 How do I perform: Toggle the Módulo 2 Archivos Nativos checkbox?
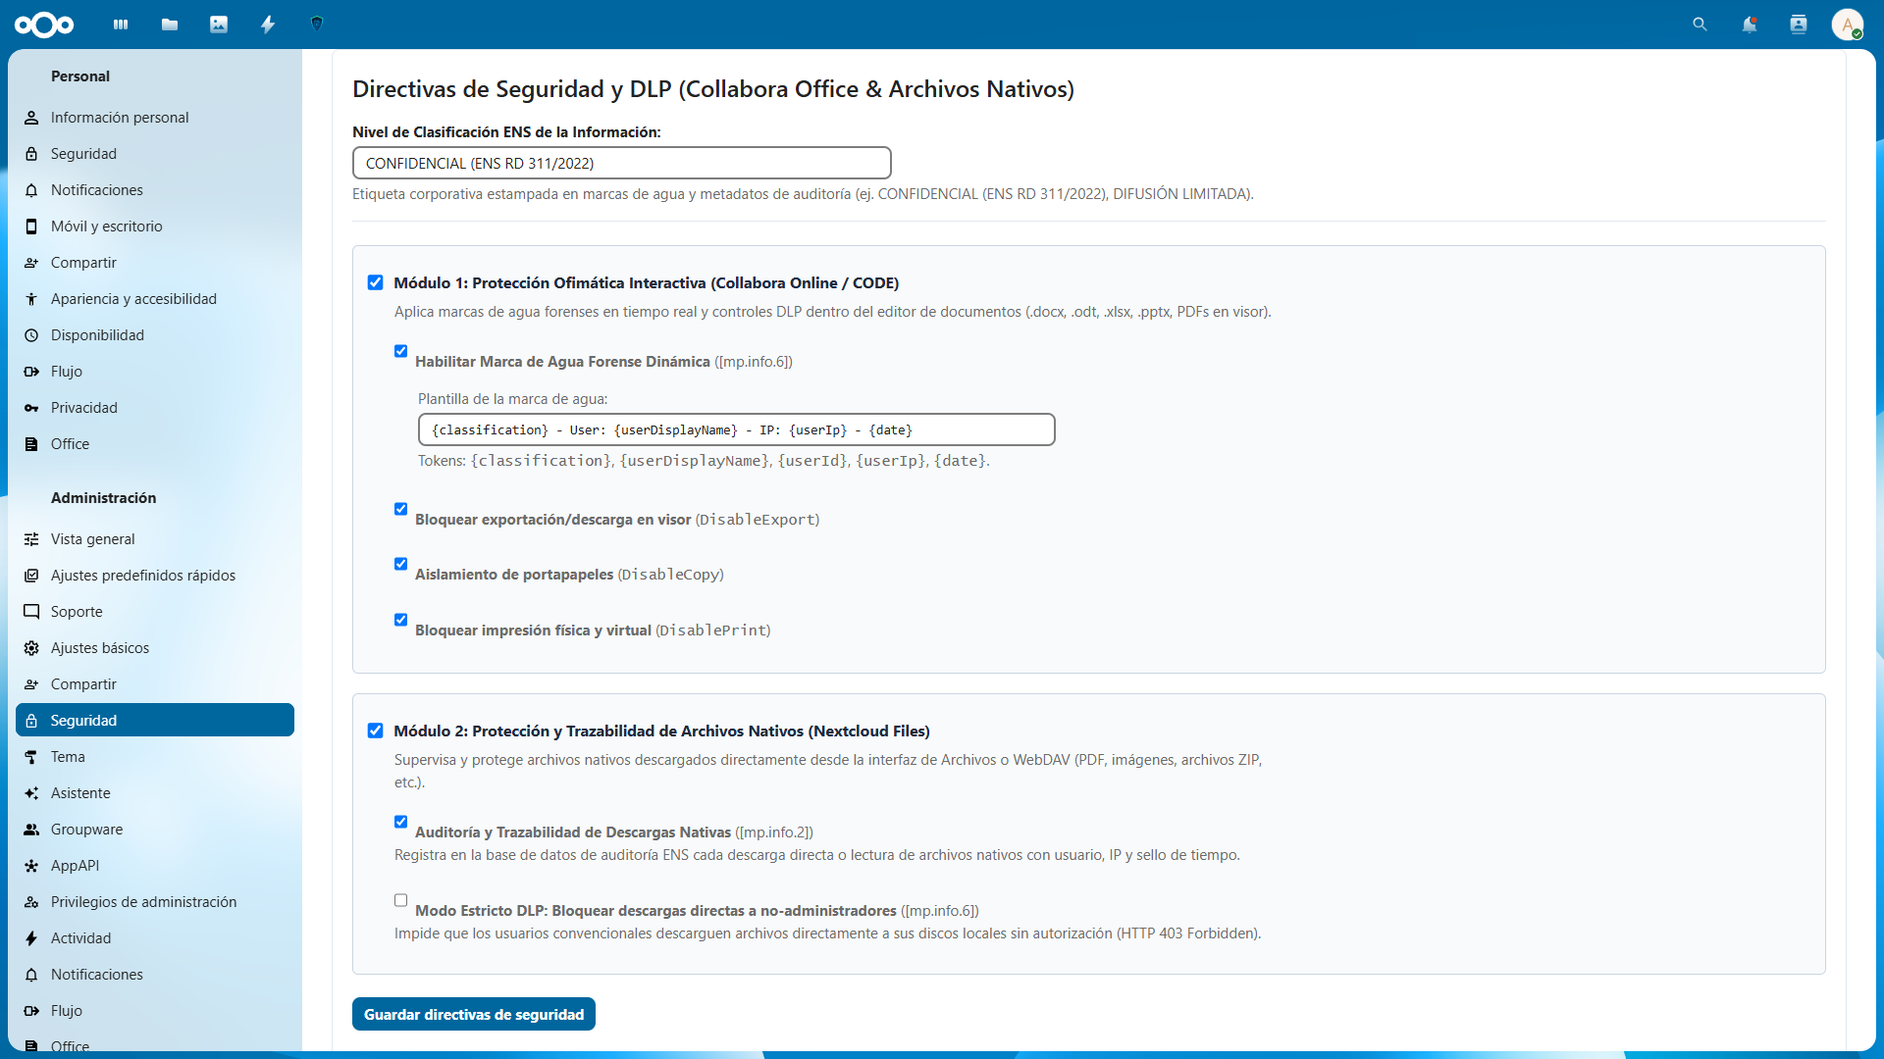click(375, 731)
